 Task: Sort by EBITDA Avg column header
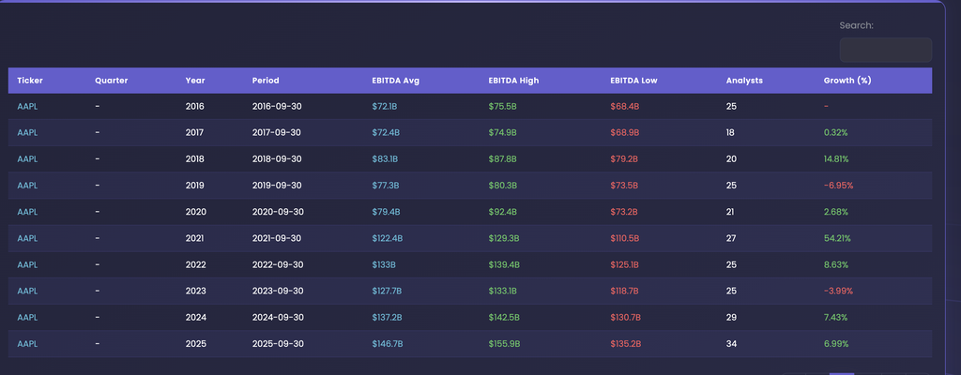396,81
